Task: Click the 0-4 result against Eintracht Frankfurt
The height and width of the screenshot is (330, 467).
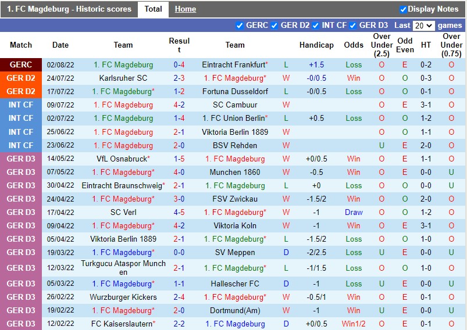Action: coord(179,65)
